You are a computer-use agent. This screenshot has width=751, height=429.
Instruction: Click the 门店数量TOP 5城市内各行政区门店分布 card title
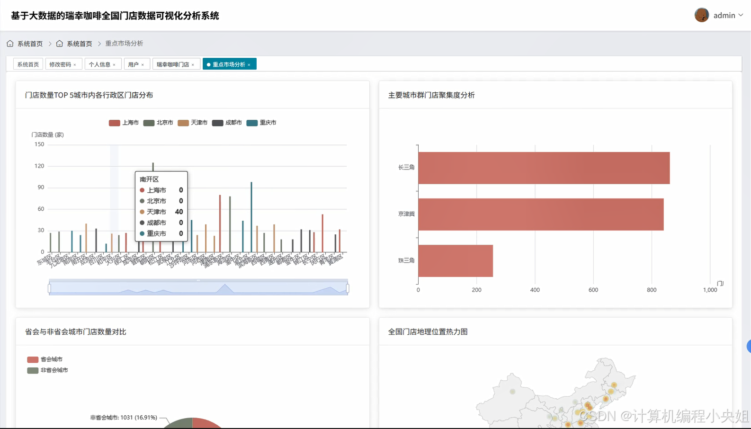[x=89, y=95]
